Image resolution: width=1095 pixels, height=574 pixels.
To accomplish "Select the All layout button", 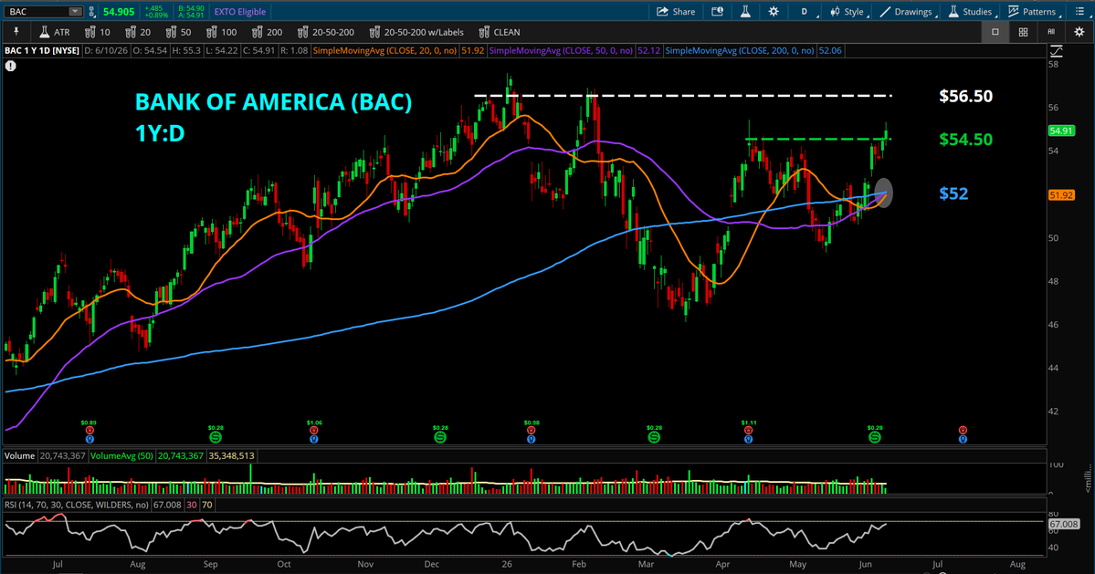I will pyautogui.click(x=1051, y=32).
